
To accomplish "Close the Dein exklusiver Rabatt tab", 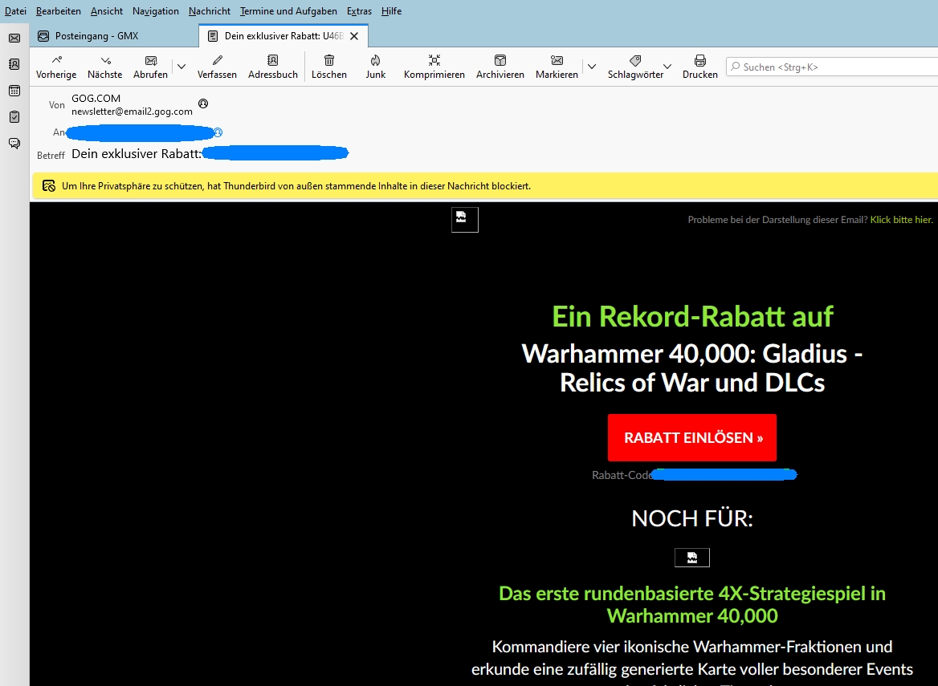I will (x=354, y=36).
